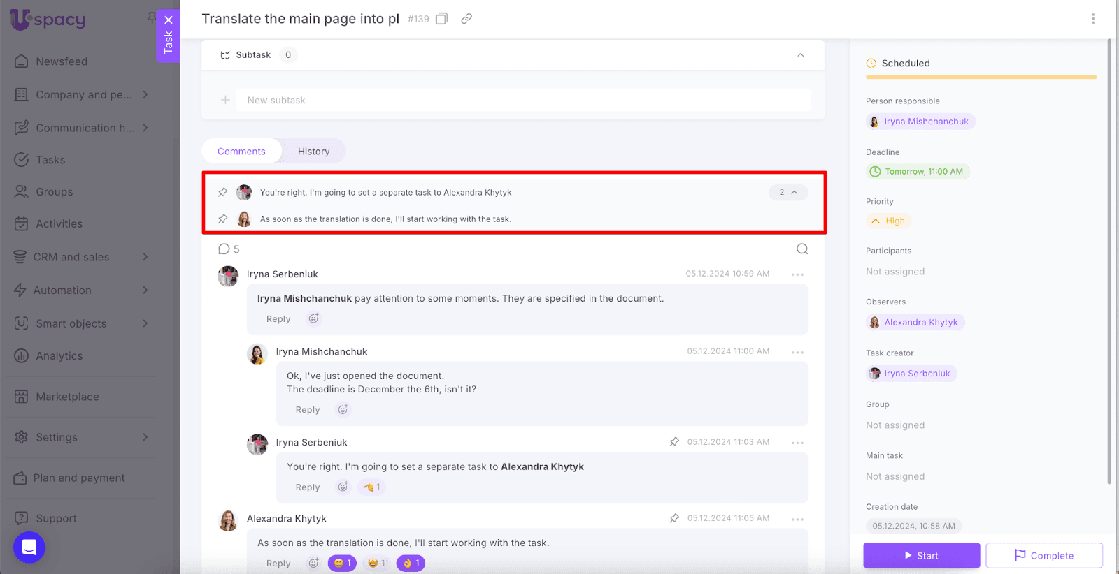1119x574 pixels.
Task: Open Tasks in the sidebar
Action: click(50, 160)
